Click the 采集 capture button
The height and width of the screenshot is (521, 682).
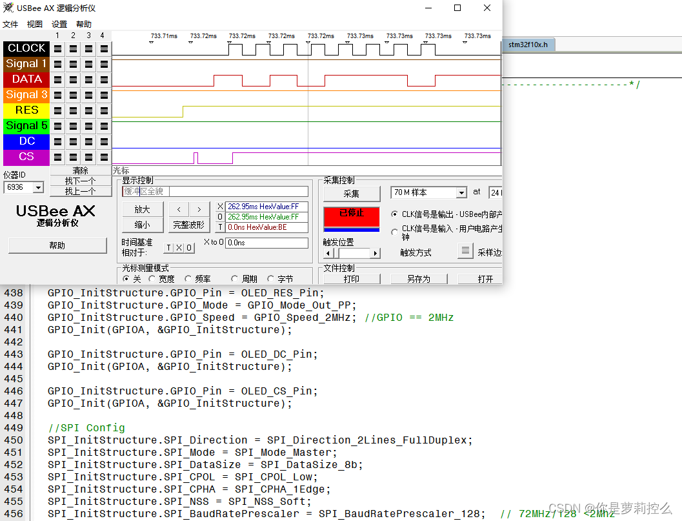pyautogui.click(x=352, y=194)
